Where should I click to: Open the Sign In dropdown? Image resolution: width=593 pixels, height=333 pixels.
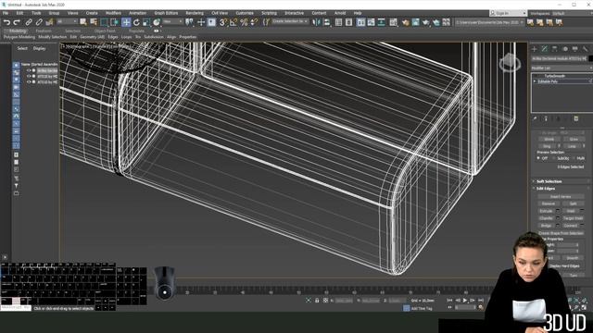[x=508, y=13]
